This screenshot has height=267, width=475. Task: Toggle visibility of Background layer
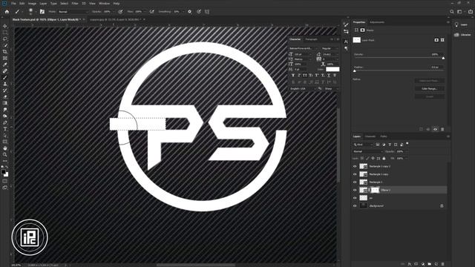pyautogui.click(x=355, y=205)
